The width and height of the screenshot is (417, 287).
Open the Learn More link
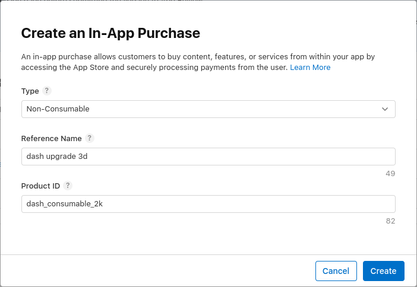coord(310,68)
